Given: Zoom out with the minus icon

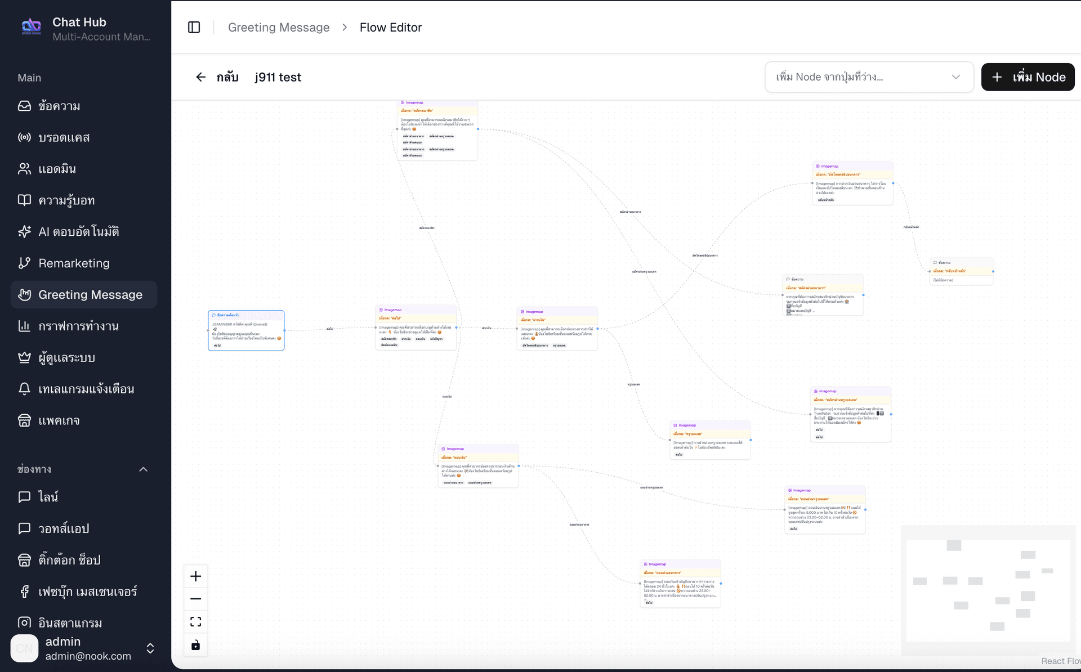Looking at the screenshot, I should (195, 599).
